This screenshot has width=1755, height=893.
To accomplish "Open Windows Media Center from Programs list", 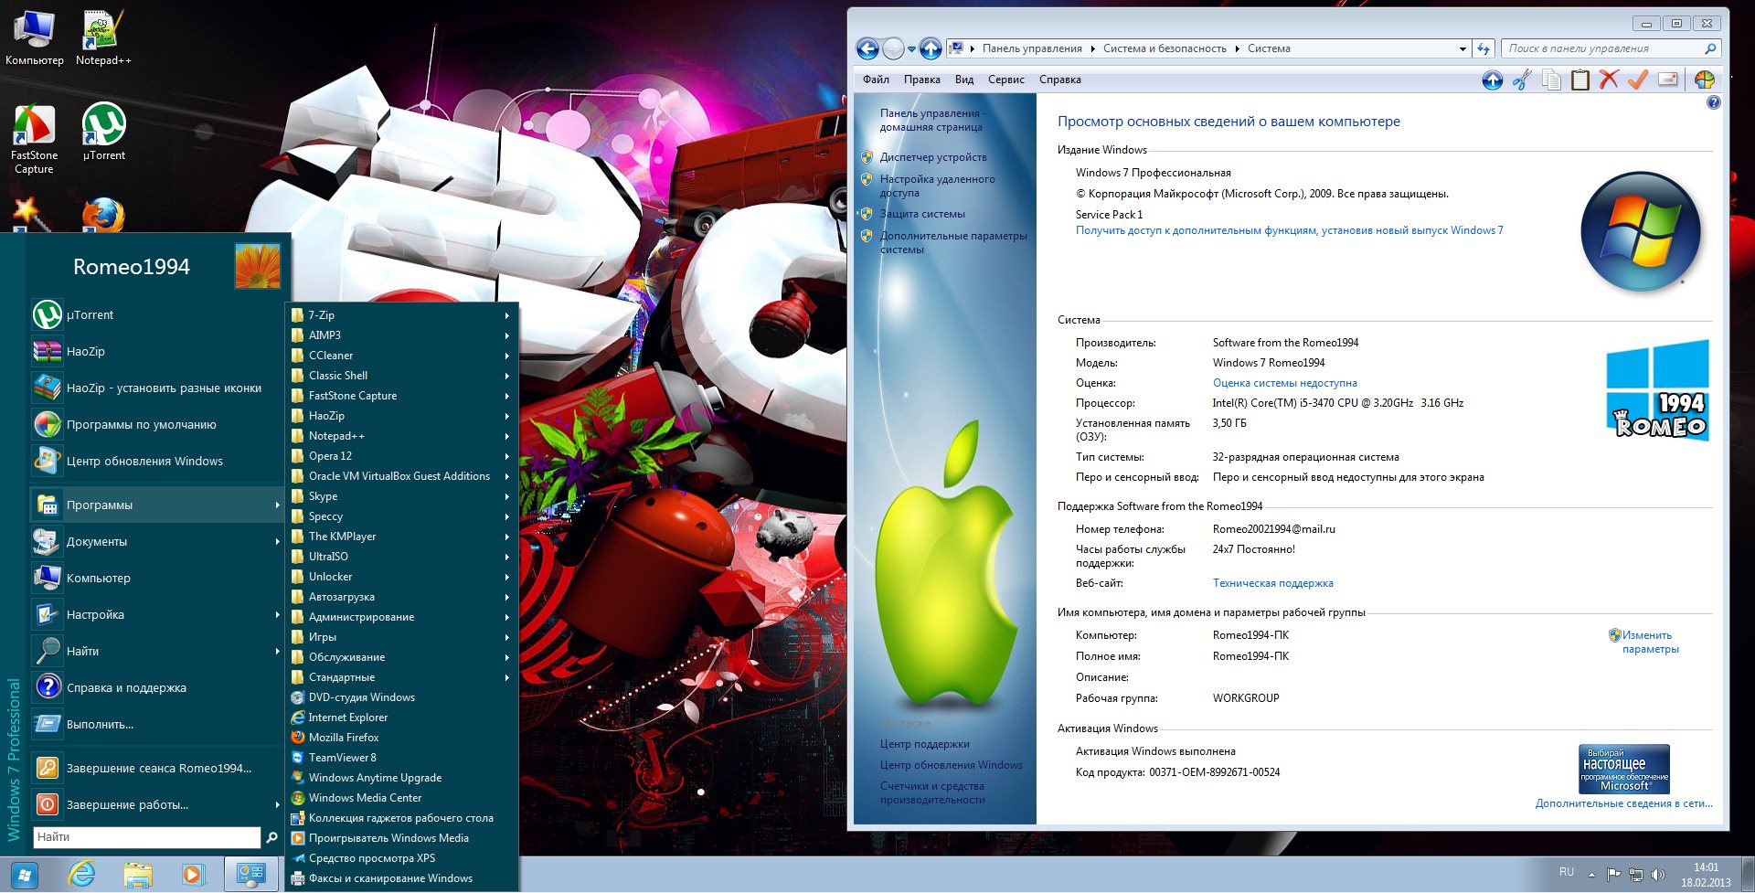I will click(x=401, y=798).
